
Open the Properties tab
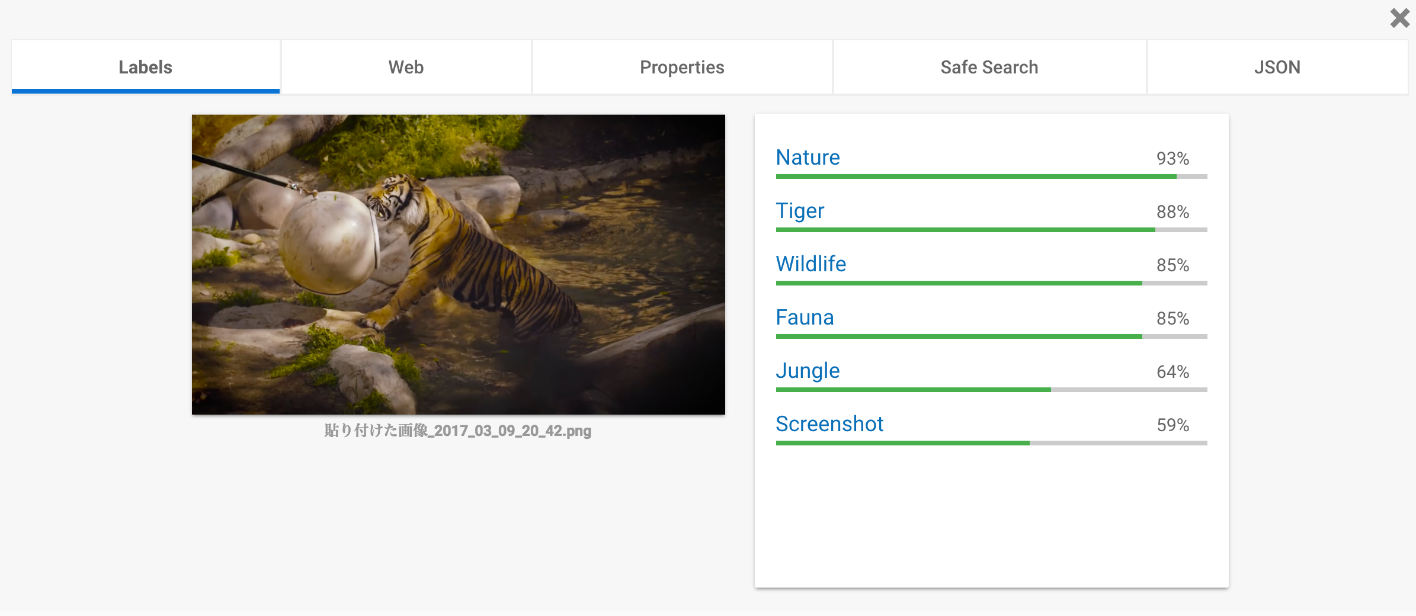(x=682, y=67)
